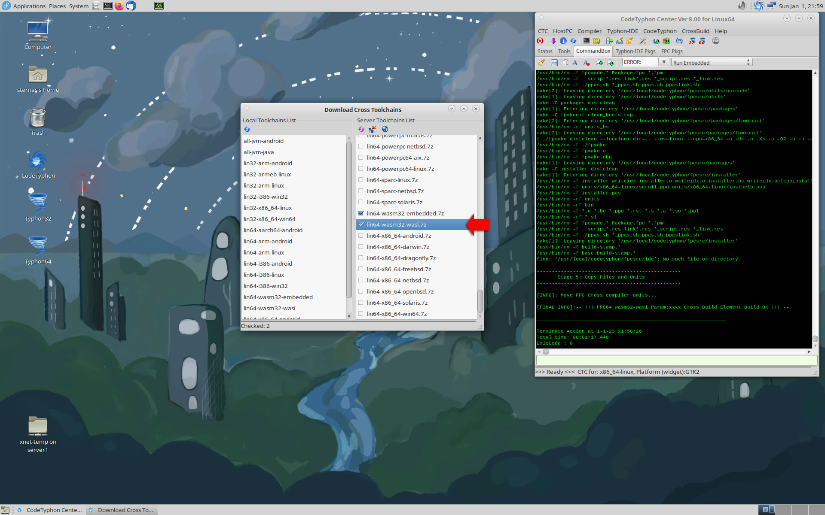The width and height of the screenshot is (825, 515).
Task: Check lin64-x86_64-darwin.7z
Action: pyautogui.click(x=361, y=247)
